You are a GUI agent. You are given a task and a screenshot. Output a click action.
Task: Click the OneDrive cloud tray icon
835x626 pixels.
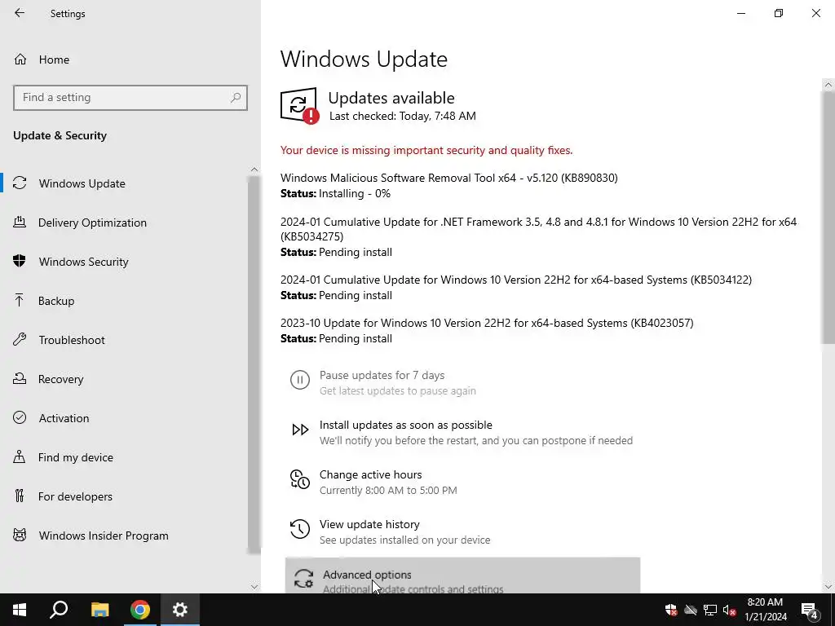point(691,610)
